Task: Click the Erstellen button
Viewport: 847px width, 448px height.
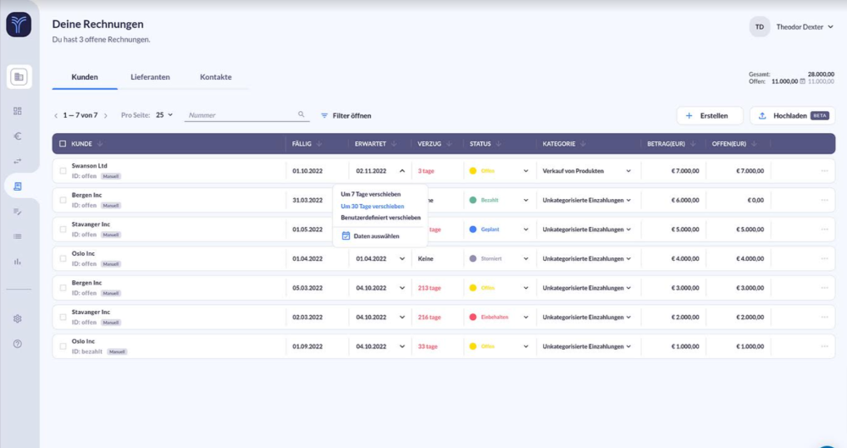Action: coord(709,115)
